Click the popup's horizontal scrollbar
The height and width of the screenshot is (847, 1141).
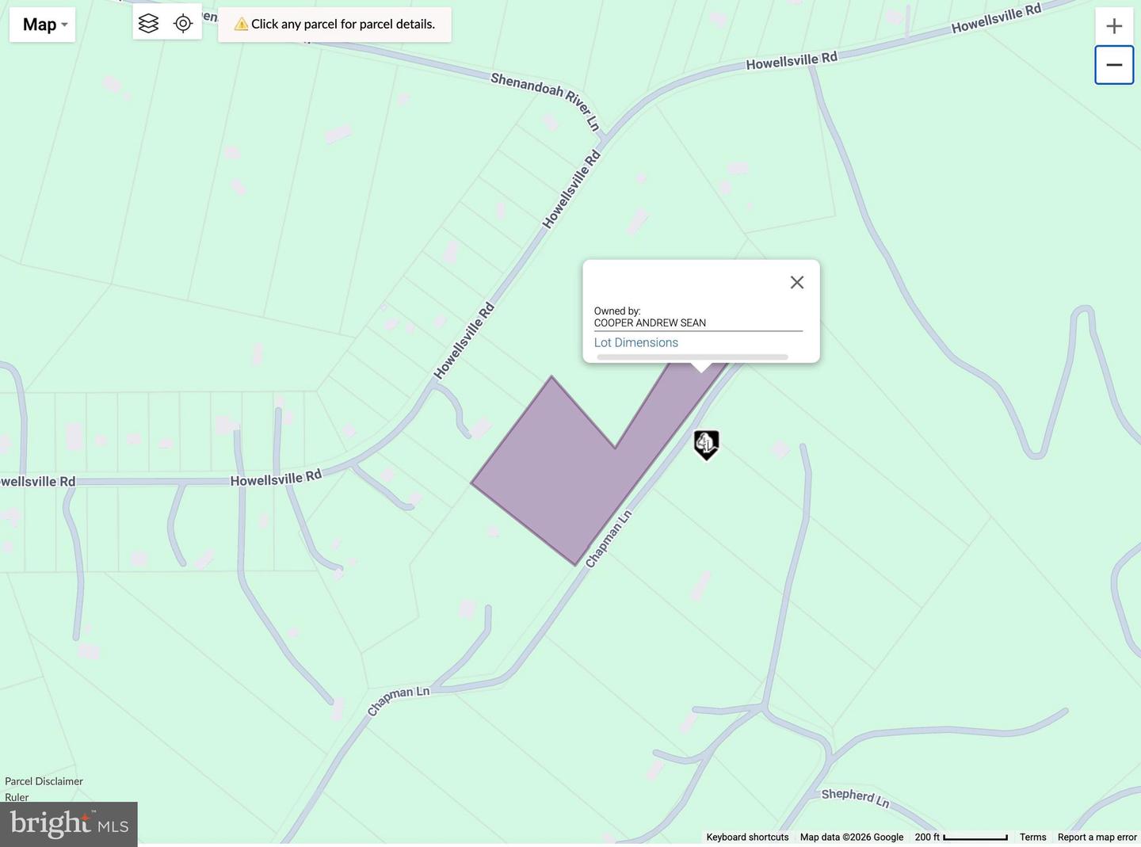point(693,357)
